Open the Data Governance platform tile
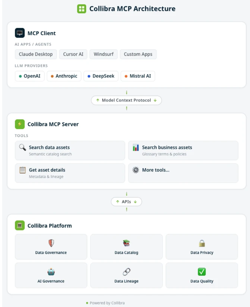The image size is (250, 307). click(51, 247)
